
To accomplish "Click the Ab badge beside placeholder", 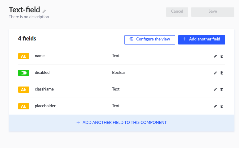I will point(24,106).
